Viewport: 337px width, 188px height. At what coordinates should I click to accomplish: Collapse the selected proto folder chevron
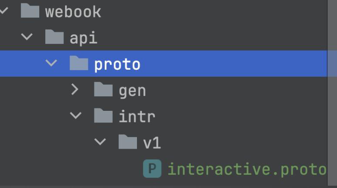point(51,63)
